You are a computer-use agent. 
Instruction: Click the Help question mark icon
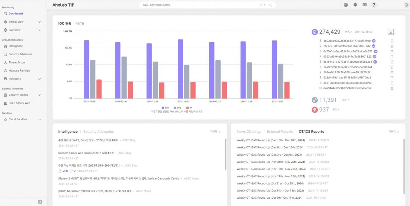pos(374,5)
